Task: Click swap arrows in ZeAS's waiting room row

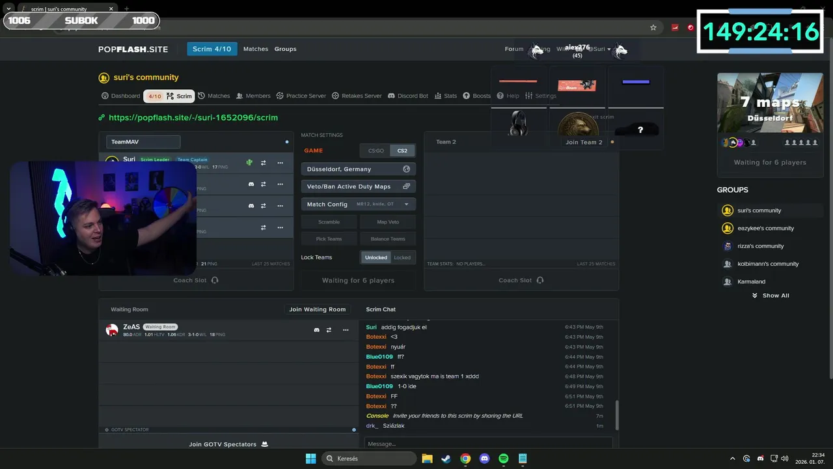Action: pyautogui.click(x=329, y=330)
